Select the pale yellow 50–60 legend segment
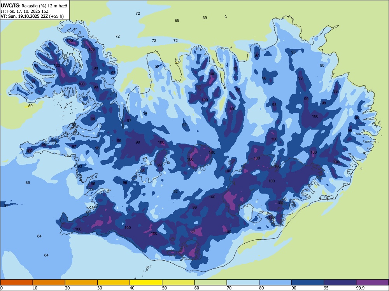389x291 pixels. pos(178,282)
